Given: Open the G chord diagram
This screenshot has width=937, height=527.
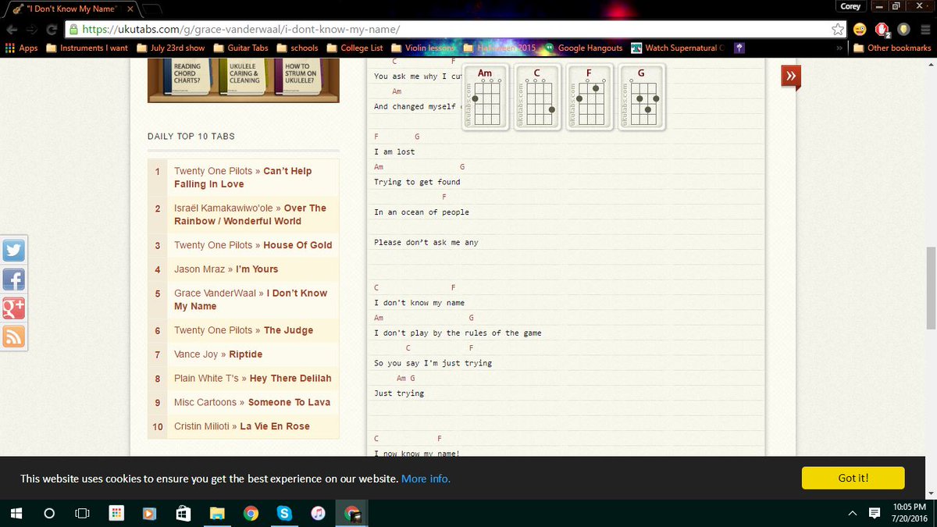Looking at the screenshot, I should [641, 97].
